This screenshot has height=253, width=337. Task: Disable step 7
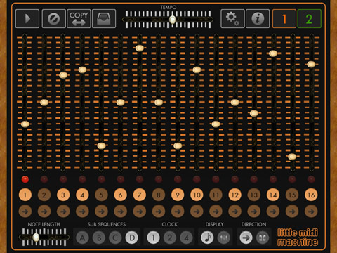coord(139,195)
